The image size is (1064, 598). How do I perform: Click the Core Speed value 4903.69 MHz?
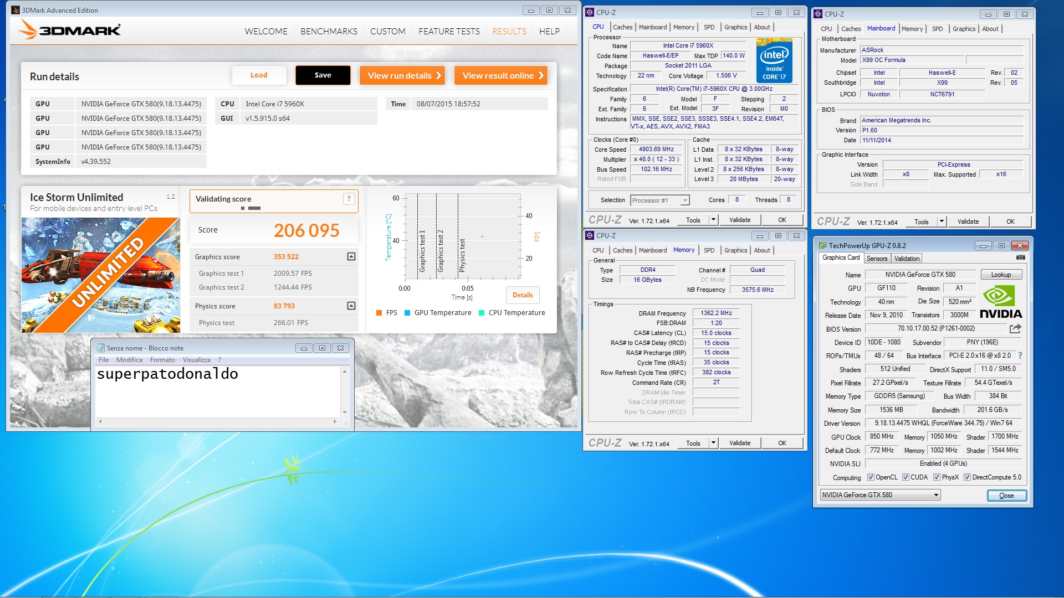pyautogui.click(x=656, y=149)
